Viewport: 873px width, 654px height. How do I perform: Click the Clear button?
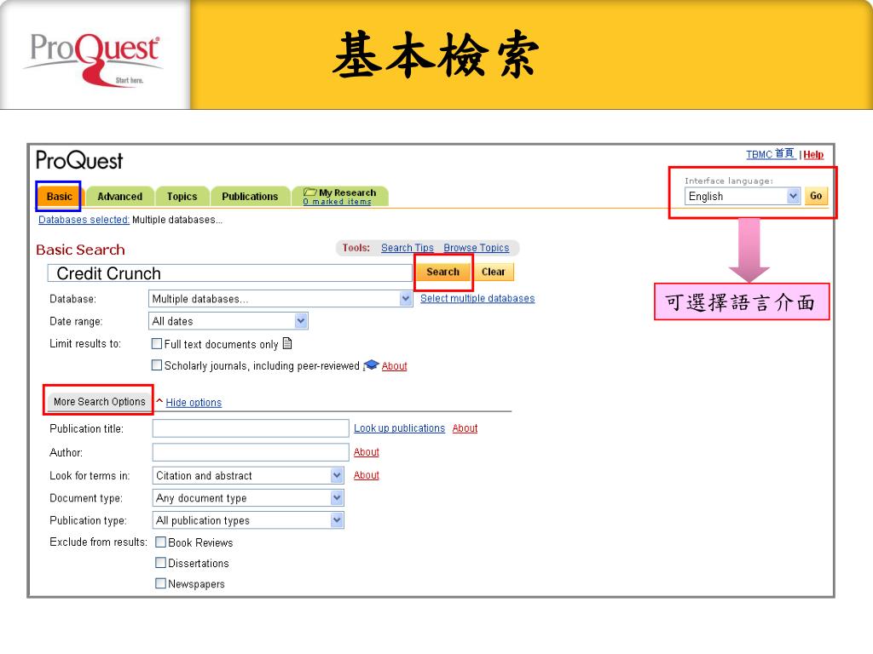click(x=494, y=272)
